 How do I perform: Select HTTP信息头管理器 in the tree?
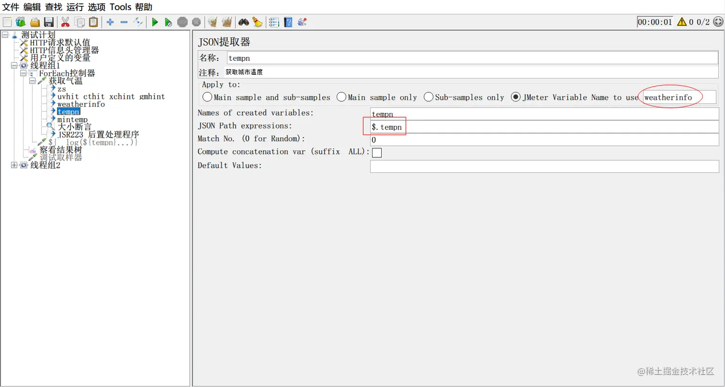pos(64,50)
